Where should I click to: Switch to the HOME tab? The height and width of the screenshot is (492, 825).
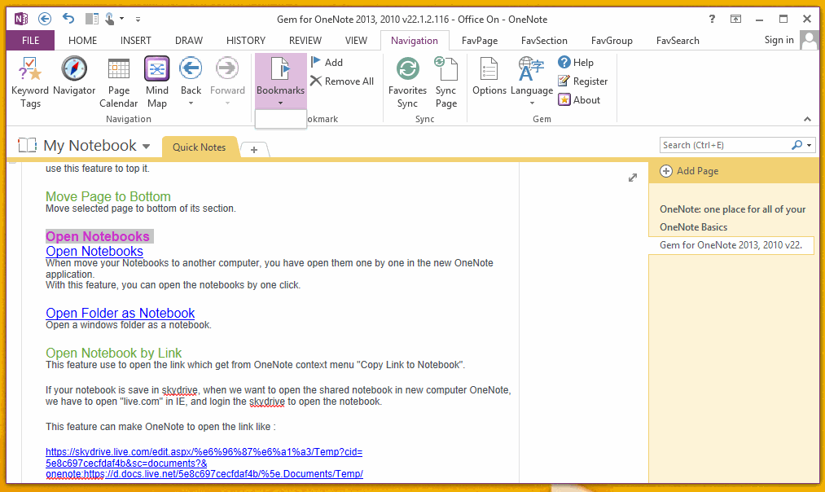point(82,41)
